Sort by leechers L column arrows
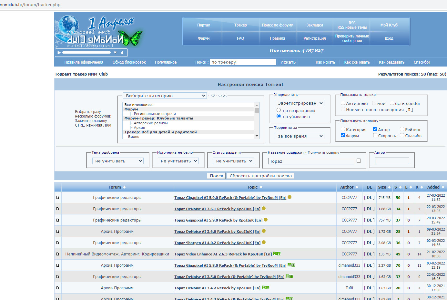The height and width of the screenshot is (300, 447). pyautogui.click(x=411, y=187)
